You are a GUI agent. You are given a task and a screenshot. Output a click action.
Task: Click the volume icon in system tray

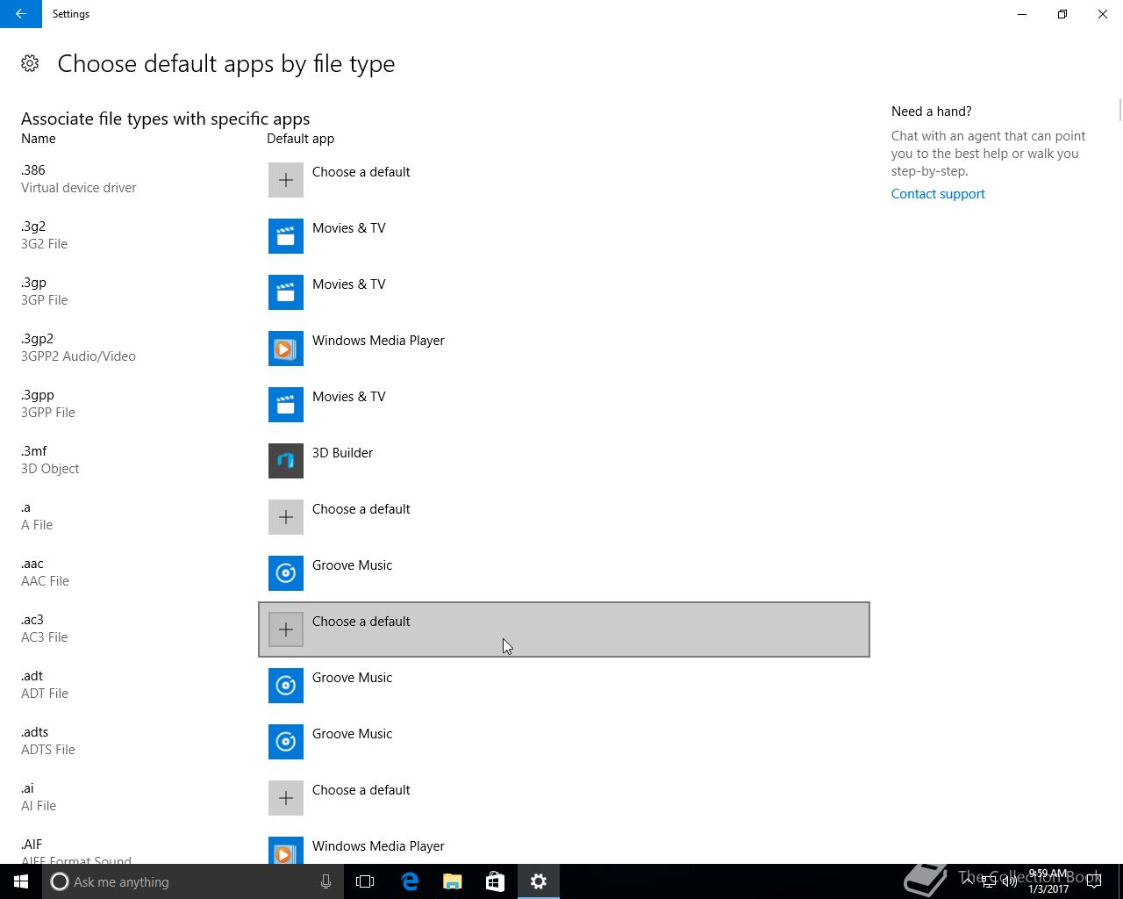[1009, 881]
